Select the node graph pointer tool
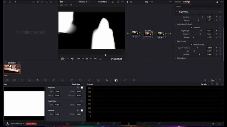Screen dimensions: 227x127 pos(127,2)
